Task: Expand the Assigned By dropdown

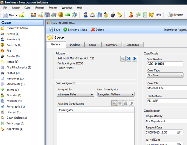Action: click(x=92, y=94)
